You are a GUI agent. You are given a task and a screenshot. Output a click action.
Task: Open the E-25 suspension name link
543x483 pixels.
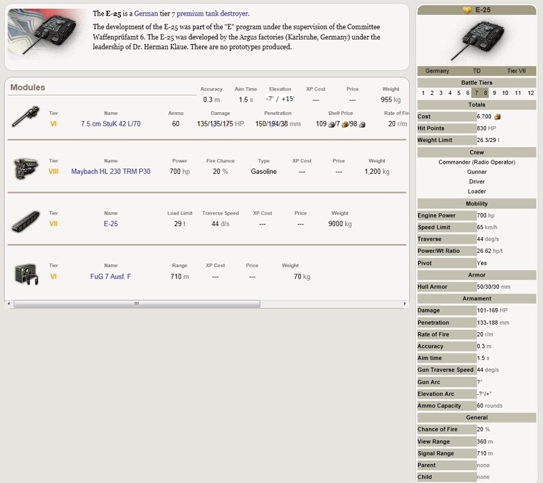pos(111,223)
